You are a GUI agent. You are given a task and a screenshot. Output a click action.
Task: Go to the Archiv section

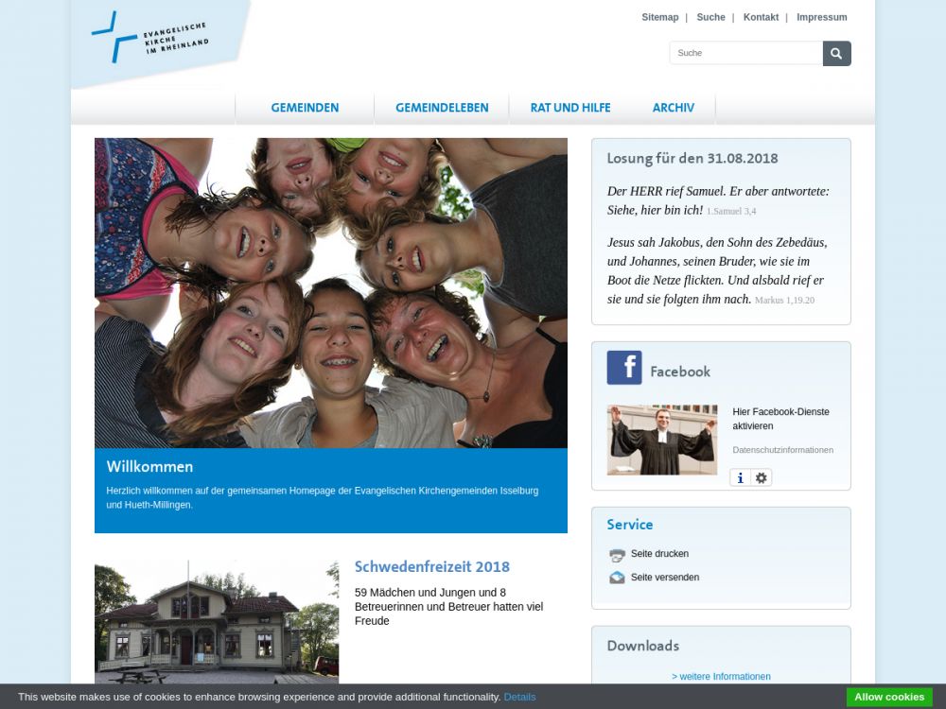click(x=673, y=108)
